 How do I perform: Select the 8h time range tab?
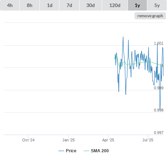30,5
